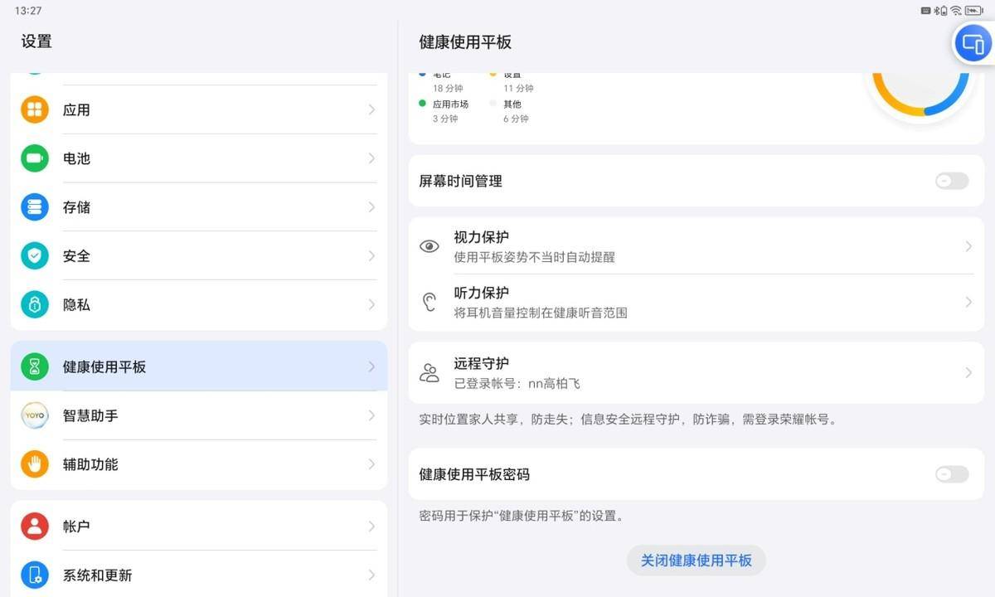Click the 远程守护 family icon
The width and height of the screenshot is (995, 597).
tap(429, 373)
